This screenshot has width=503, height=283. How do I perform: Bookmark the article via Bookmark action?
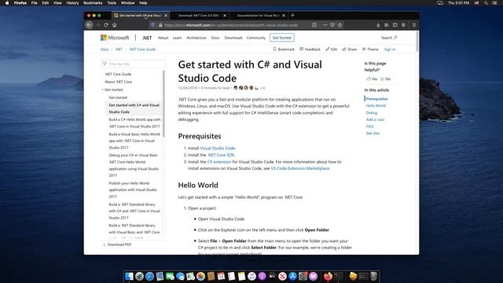click(x=284, y=50)
